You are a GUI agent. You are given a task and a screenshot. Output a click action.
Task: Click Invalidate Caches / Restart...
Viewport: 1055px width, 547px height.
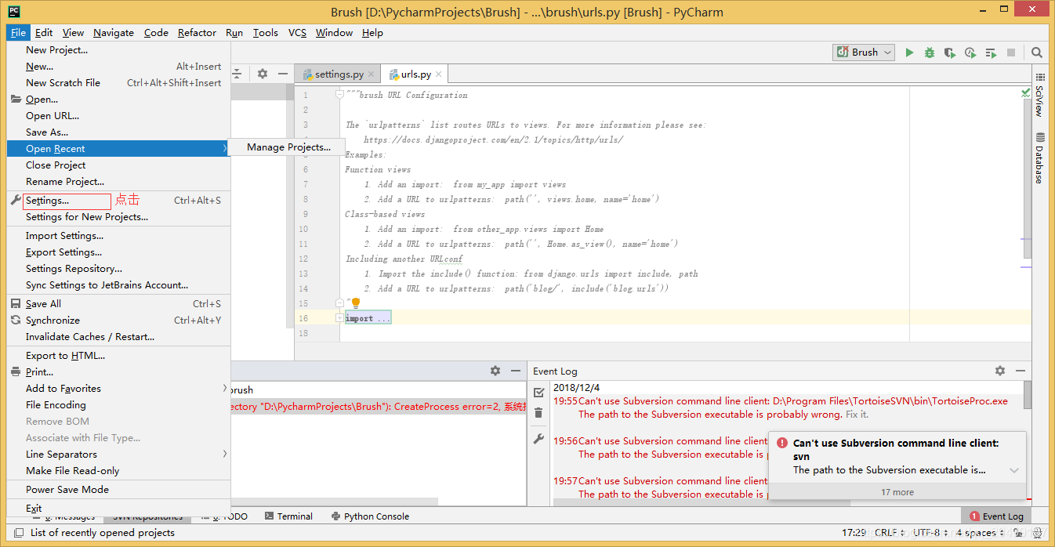[x=118, y=337]
